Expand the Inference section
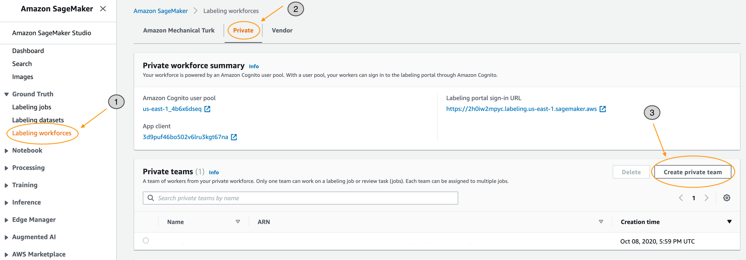This screenshot has height=260, width=746. point(7,203)
